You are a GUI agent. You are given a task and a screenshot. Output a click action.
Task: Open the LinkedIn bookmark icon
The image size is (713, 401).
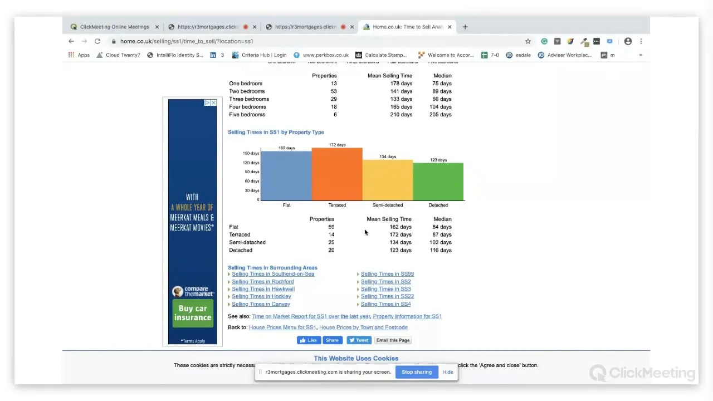[213, 55]
